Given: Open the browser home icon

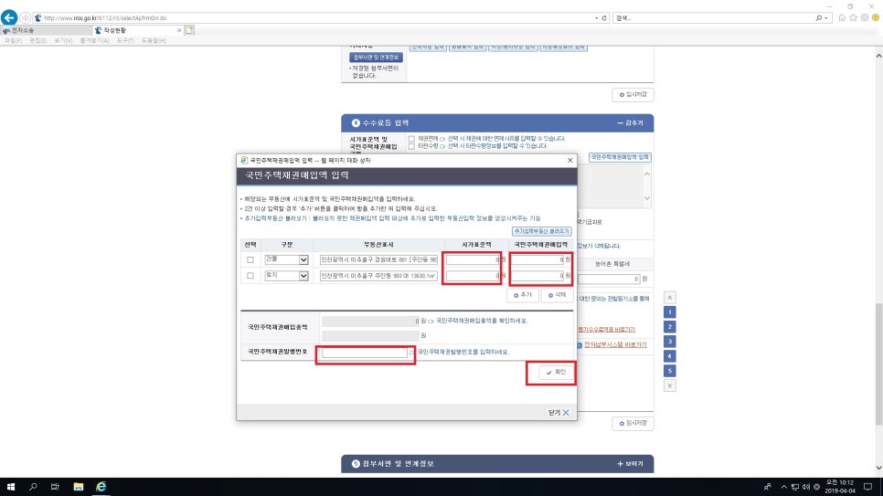Looking at the screenshot, I should (842, 18).
